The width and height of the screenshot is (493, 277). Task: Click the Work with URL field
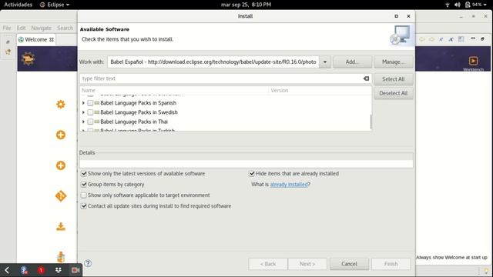click(213, 62)
